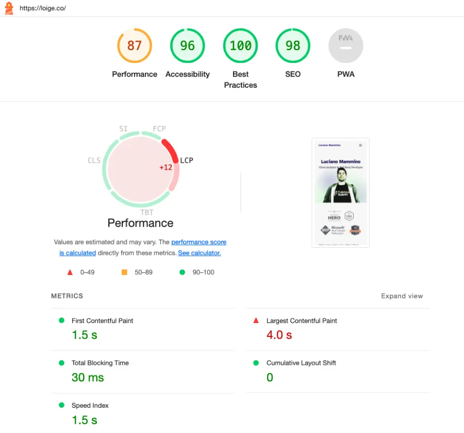The height and width of the screenshot is (433, 464).
Task: Click the LCP segment on the performance wheel
Action: point(170,150)
